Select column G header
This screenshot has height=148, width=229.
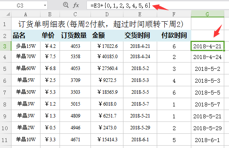[x=208, y=14]
